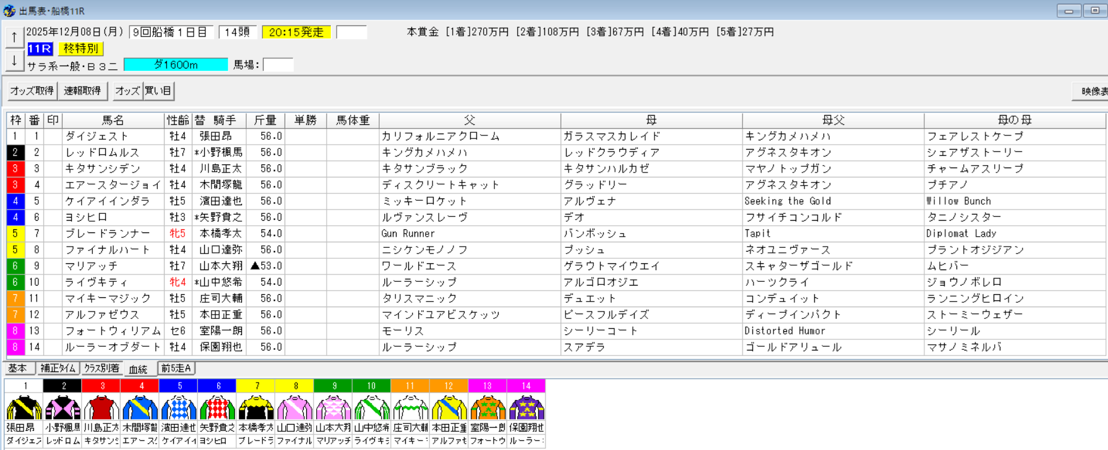The height and width of the screenshot is (450, 1108).
Task: Click the down arrow race navigation button
Action: tap(14, 61)
